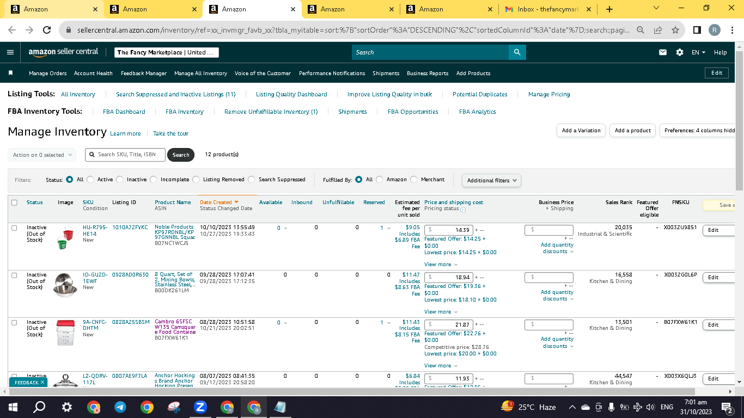The width and height of the screenshot is (744, 418).
Task: Select the checkbox for SKU 9A-CNFC-DHTM row
Action: 14,322
